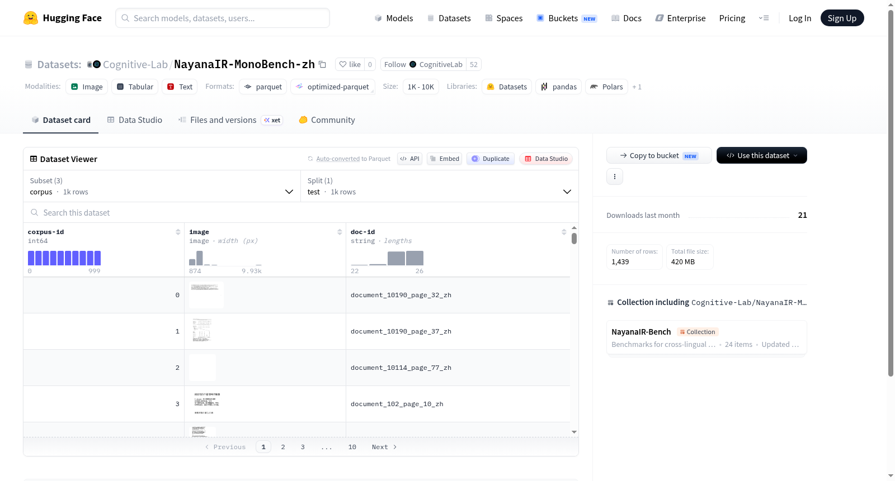Expand the Subset corpus dropdown
Viewport: 895px width, 481px height.
coord(162,186)
